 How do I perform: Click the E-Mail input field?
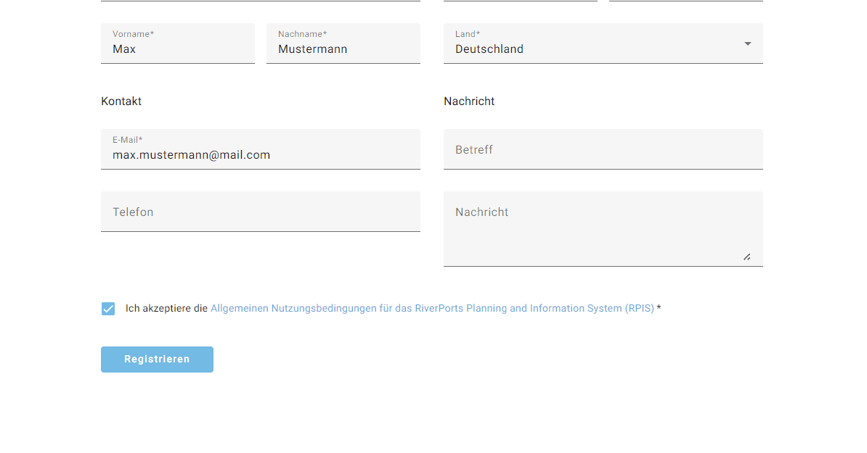261,149
